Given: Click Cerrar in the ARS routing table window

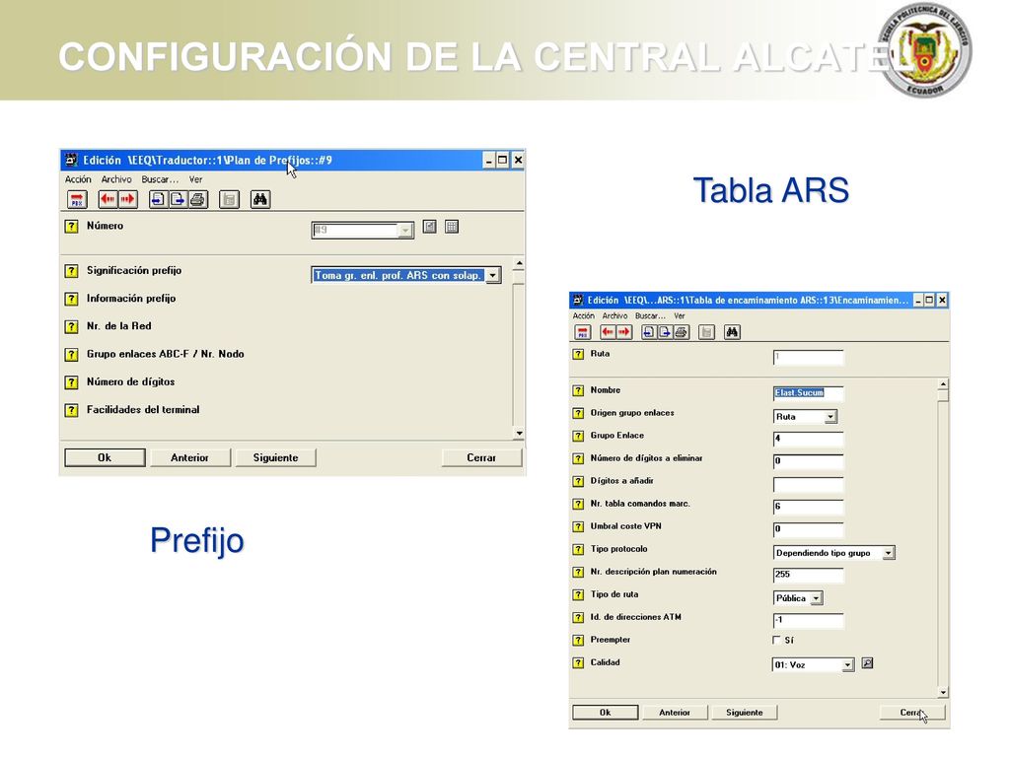Looking at the screenshot, I should (912, 713).
